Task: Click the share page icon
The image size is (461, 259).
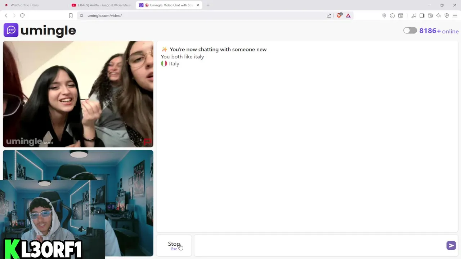Action: point(329,15)
